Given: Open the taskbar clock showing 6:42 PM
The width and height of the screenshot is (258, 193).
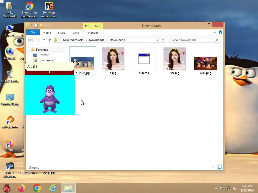Looking at the screenshot, I should (247, 188).
